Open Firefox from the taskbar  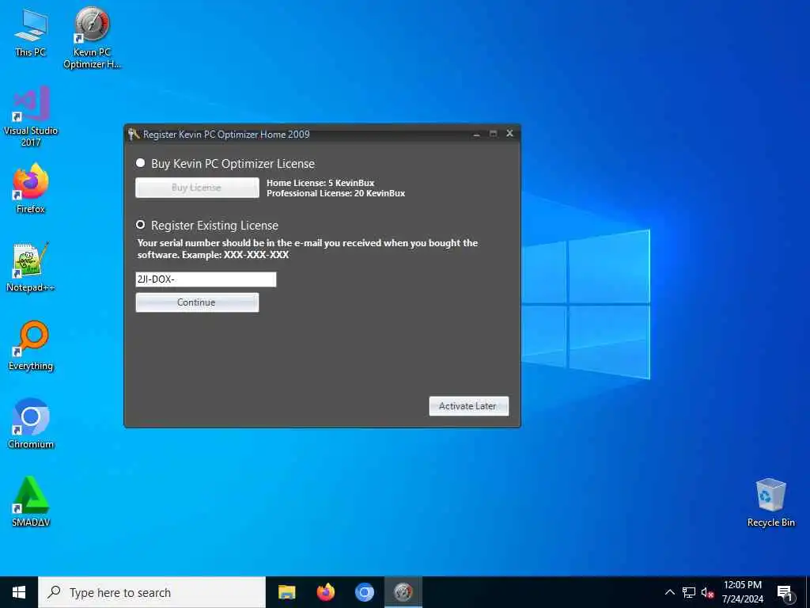[x=325, y=592]
